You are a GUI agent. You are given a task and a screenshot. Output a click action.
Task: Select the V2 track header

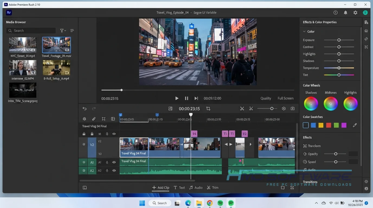coord(92,148)
